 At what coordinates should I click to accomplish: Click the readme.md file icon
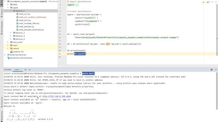(11, 52)
